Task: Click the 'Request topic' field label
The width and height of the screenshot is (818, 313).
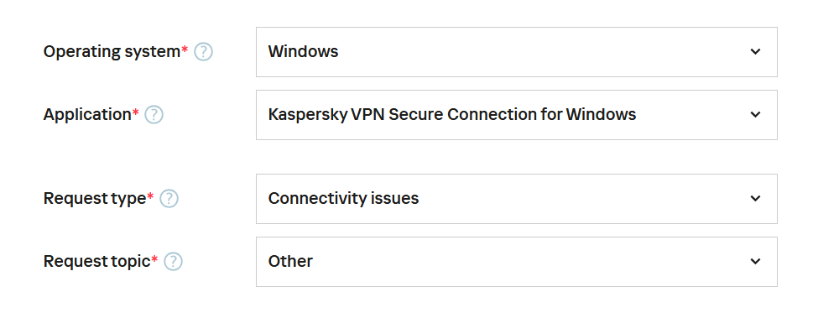Action: coord(96,261)
